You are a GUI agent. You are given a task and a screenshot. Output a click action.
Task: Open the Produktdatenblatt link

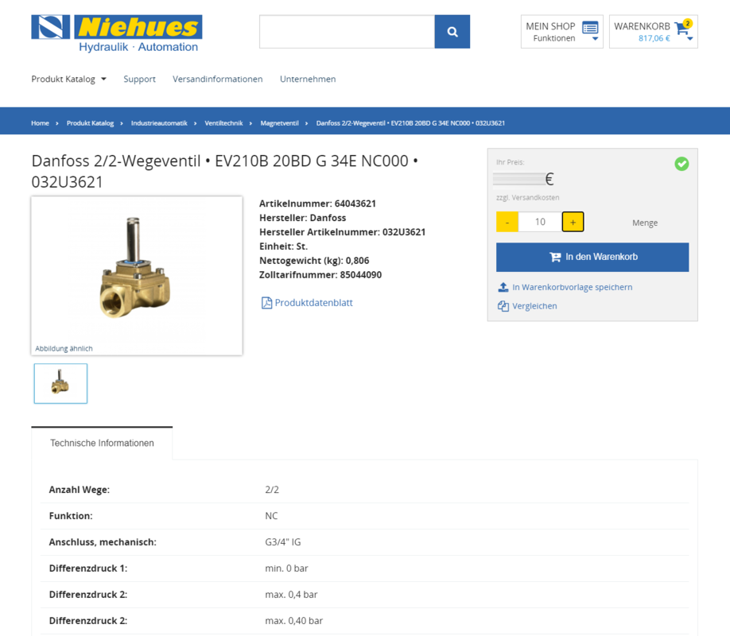point(314,303)
